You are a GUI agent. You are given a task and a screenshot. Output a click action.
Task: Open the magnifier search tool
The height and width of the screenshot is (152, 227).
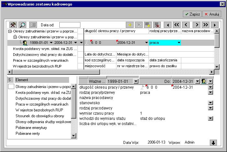click(x=22, y=25)
